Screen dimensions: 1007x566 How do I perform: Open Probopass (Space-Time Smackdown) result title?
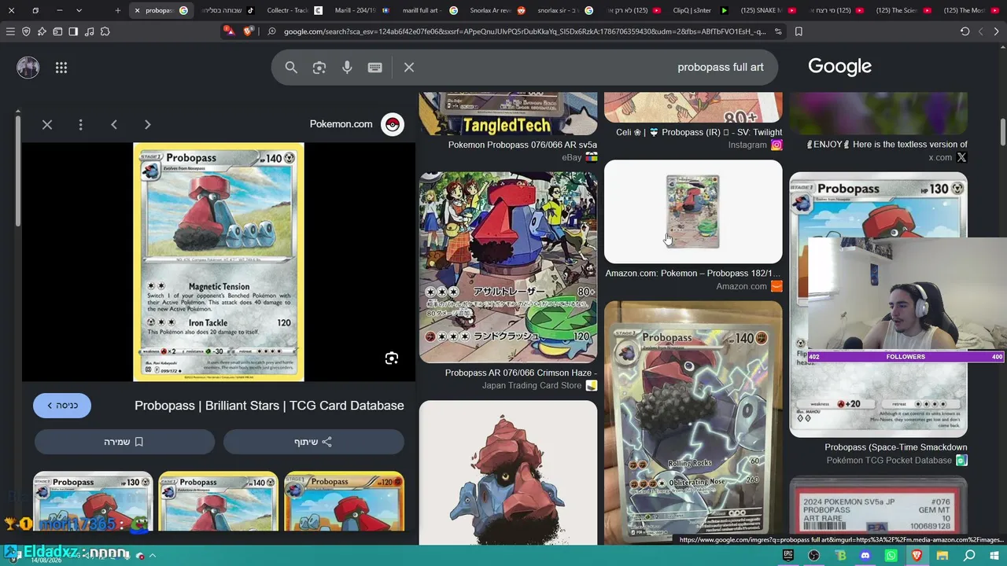pyautogui.click(x=896, y=447)
